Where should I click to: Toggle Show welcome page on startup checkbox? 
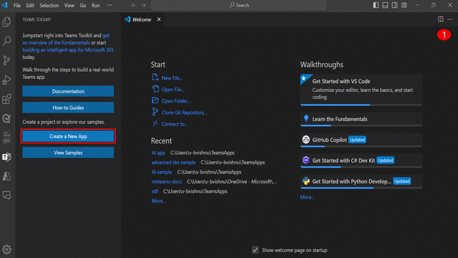[255, 250]
